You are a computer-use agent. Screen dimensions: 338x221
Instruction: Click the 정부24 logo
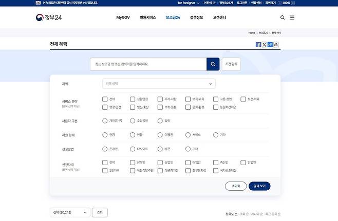(49, 17)
